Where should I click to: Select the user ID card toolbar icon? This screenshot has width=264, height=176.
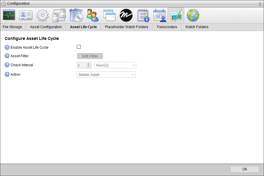coord(26,15)
